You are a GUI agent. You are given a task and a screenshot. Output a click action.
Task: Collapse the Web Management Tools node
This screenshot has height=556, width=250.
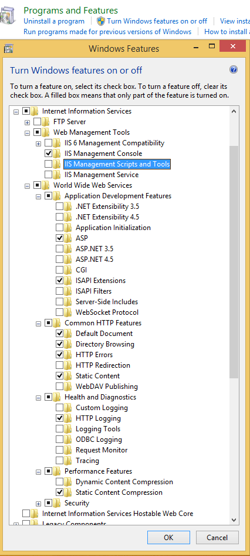(27, 132)
